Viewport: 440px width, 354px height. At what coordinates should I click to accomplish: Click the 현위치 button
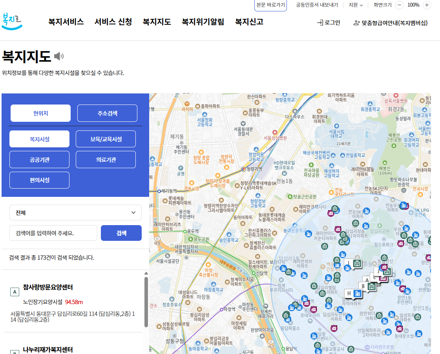pos(40,113)
